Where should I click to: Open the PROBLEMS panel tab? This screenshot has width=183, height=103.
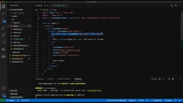[x=40, y=79]
